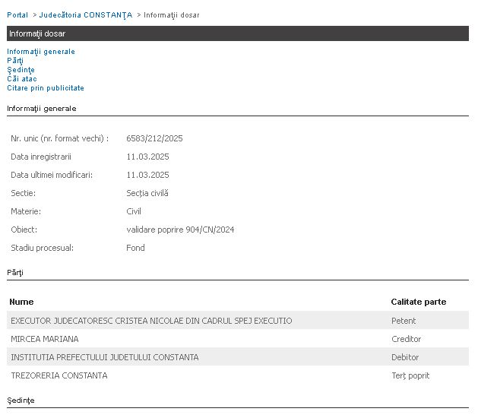Click the Calitate parte column header
This screenshot has height=418, width=478.
click(419, 302)
